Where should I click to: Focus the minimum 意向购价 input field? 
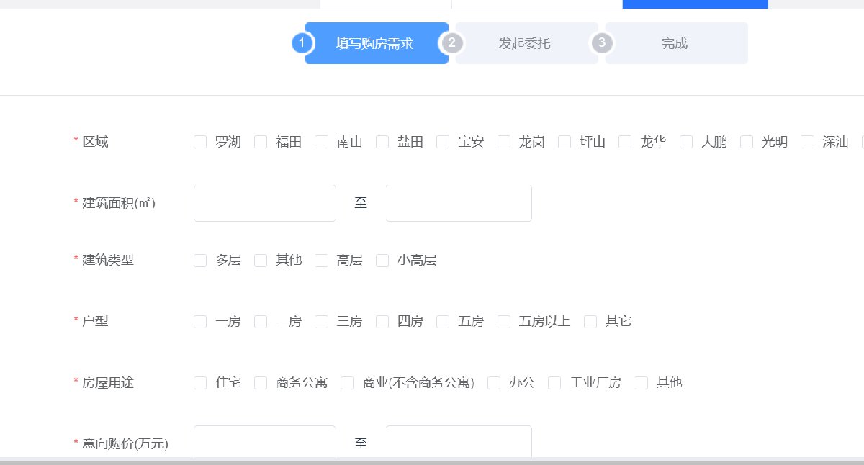click(265, 442)
